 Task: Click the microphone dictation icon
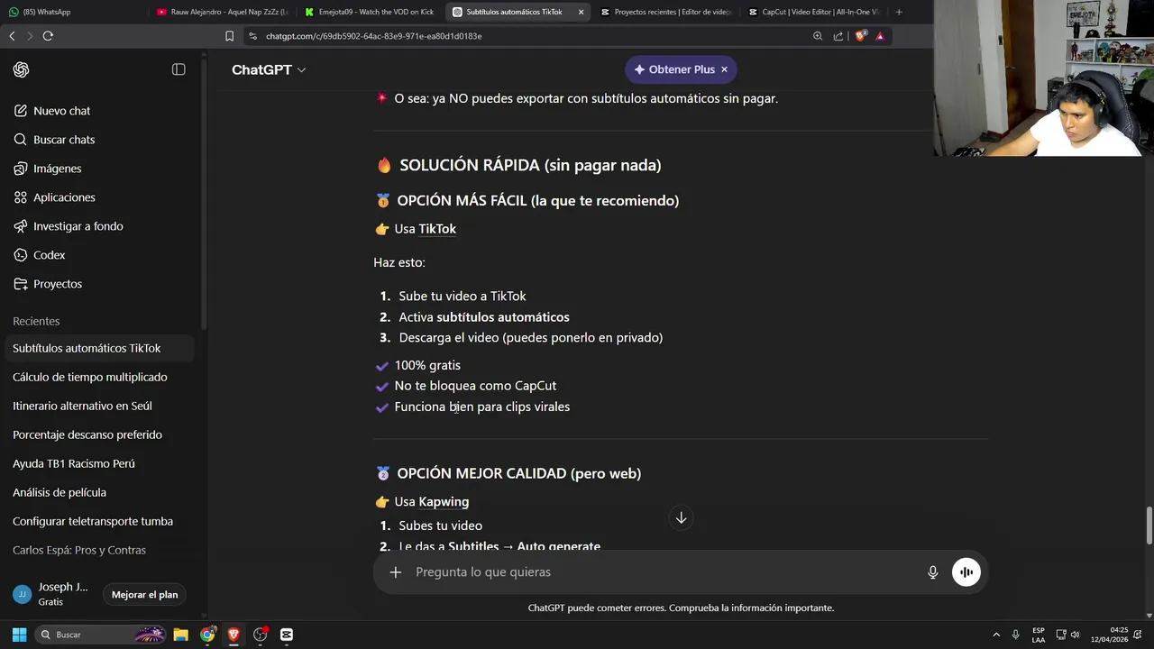[932, 571]
